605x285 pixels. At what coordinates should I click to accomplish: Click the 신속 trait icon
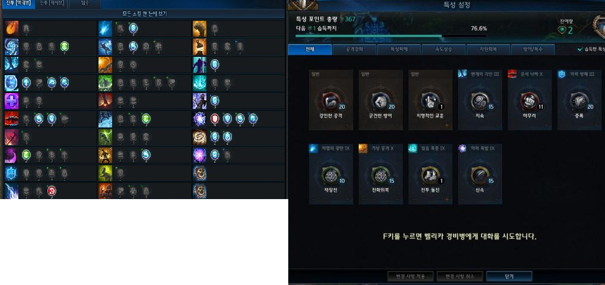pos(480,176)
